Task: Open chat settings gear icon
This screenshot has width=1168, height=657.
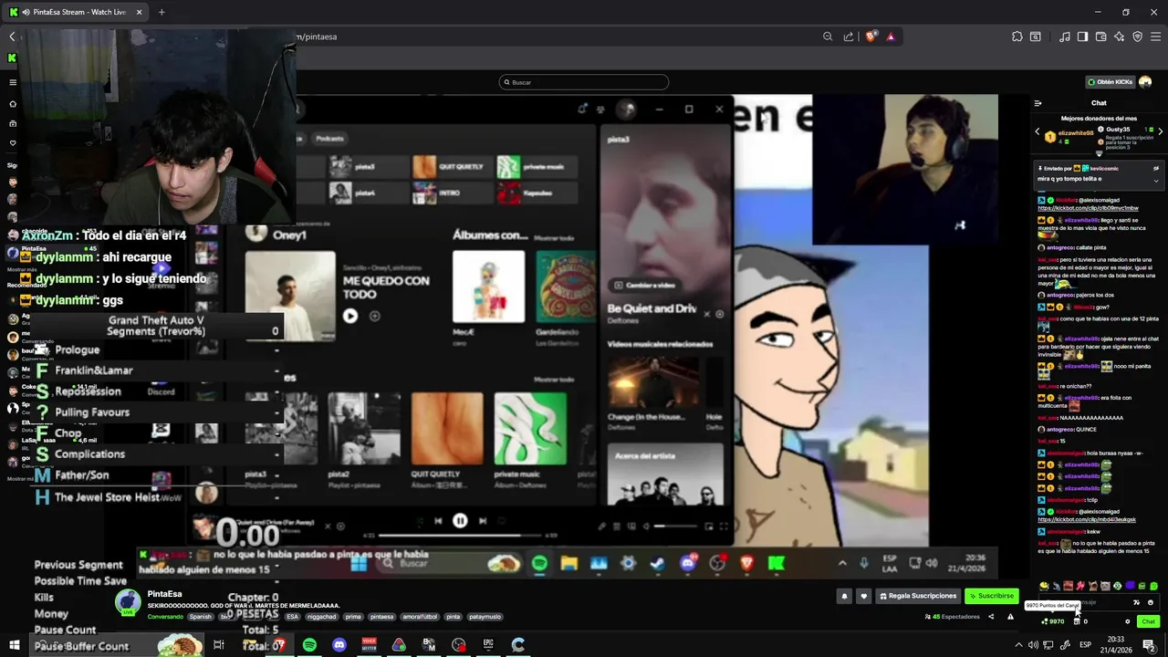Action: click(1128, 621)
